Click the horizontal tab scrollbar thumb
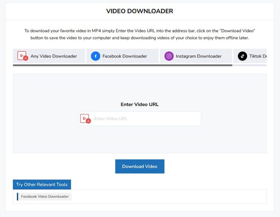280x217 pixels. click(x=123, y=65)
